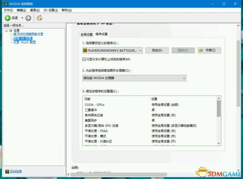Open the 编辑(E) menu

[x=21, y=10]
